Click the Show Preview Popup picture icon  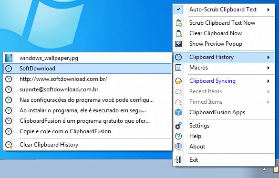(178, 44)
